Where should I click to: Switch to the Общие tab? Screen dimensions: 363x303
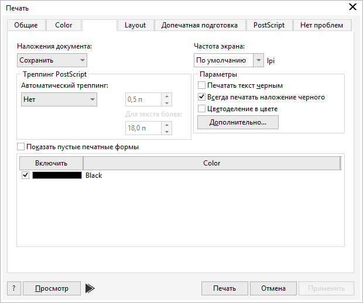click(26, 25)
